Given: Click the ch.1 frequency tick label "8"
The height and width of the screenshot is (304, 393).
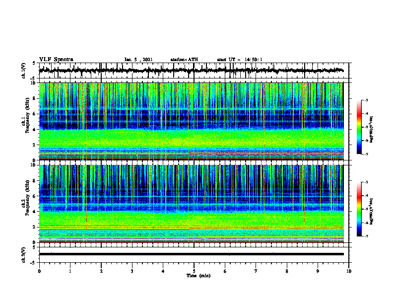Looking at the screenshot, I should click(35, 98).
